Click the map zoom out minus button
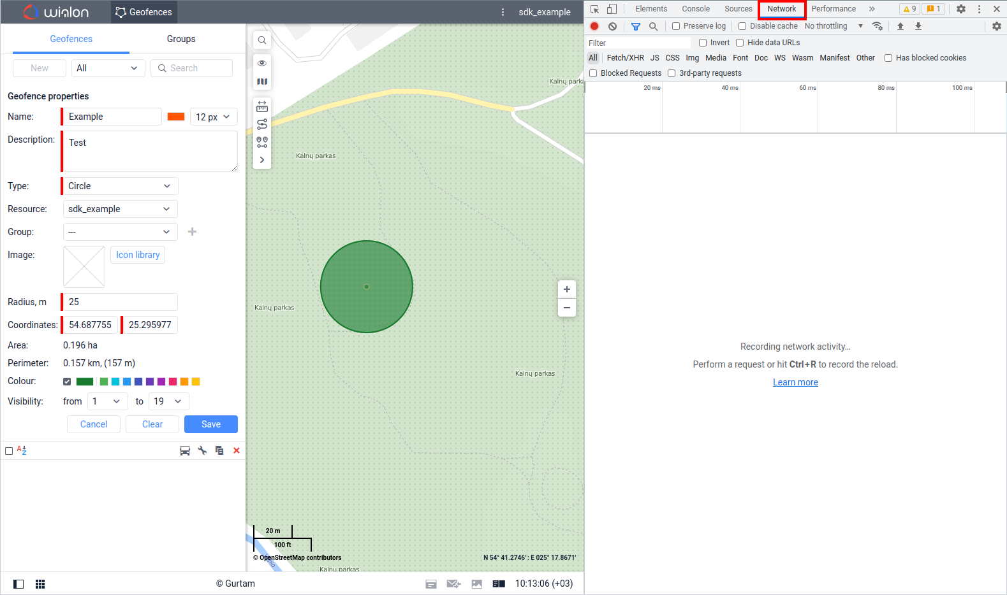 point(566,308)
